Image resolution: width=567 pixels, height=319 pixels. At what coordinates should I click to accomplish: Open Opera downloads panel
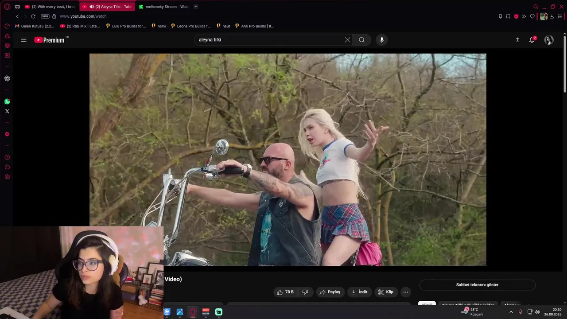point(552,16)
